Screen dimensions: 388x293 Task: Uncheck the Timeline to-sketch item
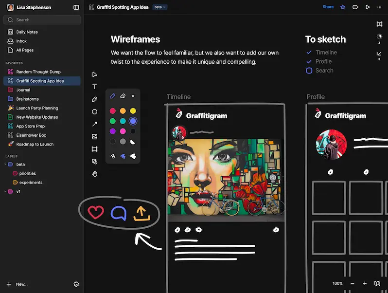click(x=309, y=53)
